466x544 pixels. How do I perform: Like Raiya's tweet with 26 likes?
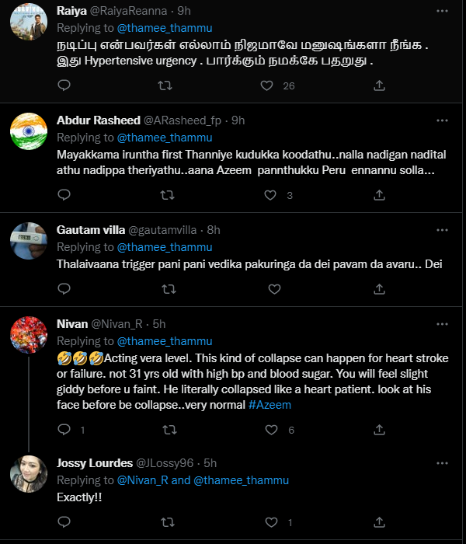click(268, 85)
